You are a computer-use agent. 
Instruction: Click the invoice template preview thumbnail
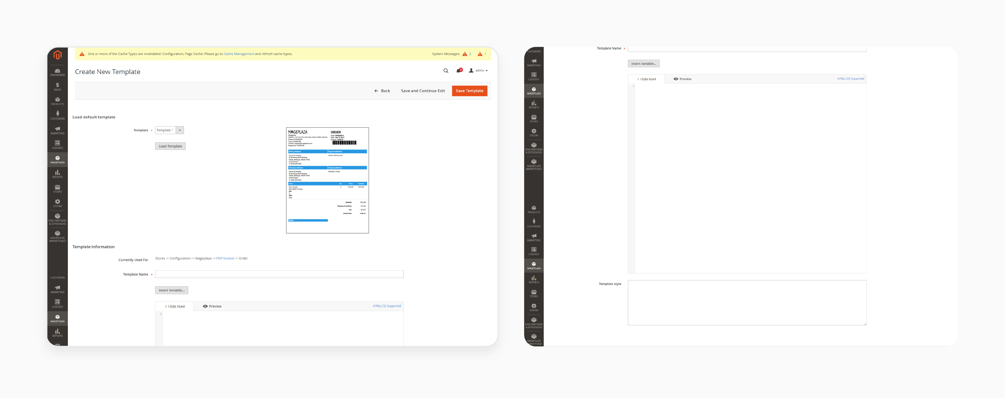pyautogui.click(x=327, y=180)
